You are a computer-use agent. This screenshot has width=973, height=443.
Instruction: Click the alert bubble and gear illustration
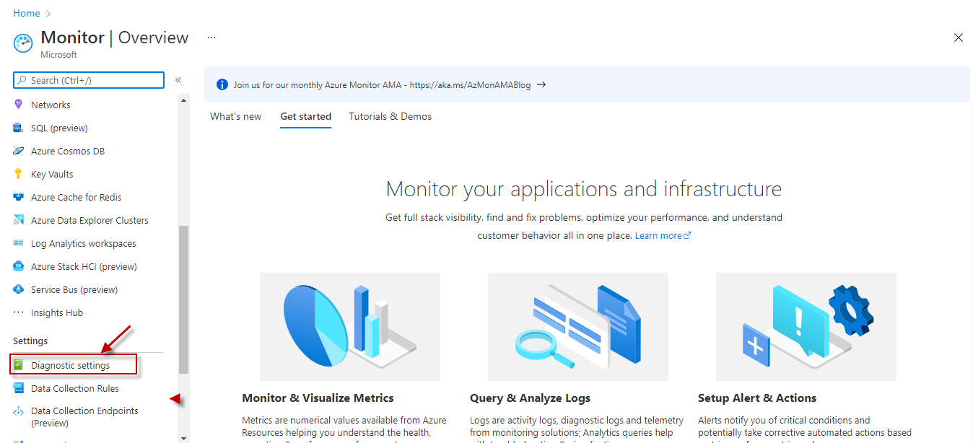click(x=806, y=326)
